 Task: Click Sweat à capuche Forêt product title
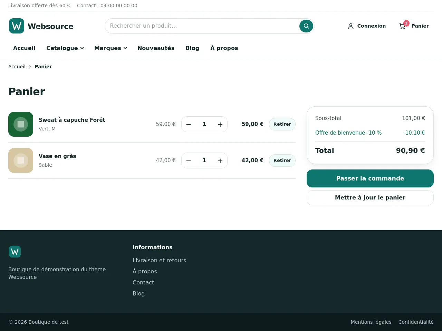(72, 120)
